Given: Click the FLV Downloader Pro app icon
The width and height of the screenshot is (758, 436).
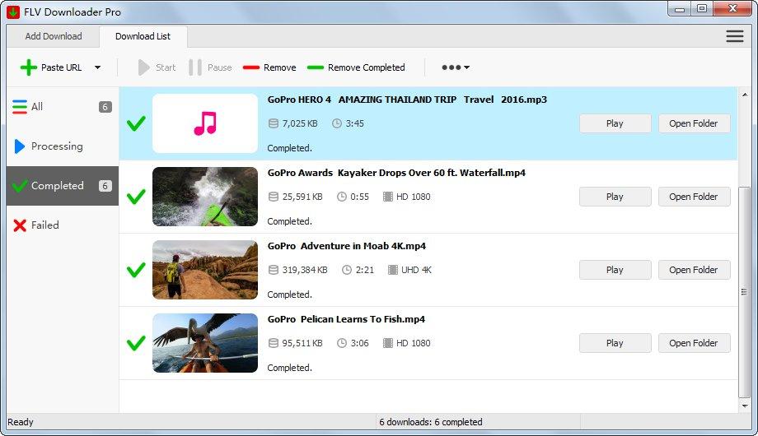Looking at the screenshot, I should pos(13,12).
